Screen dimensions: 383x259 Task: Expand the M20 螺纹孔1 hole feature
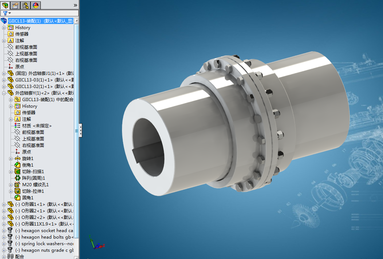11,185
